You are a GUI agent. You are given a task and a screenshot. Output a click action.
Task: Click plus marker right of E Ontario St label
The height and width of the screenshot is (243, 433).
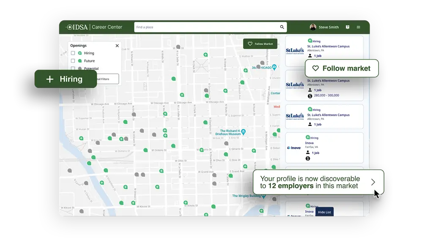click(x=254, y=150)
